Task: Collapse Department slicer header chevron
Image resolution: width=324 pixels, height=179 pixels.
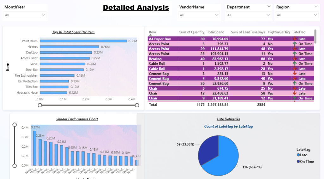Action: pos(269,7)
